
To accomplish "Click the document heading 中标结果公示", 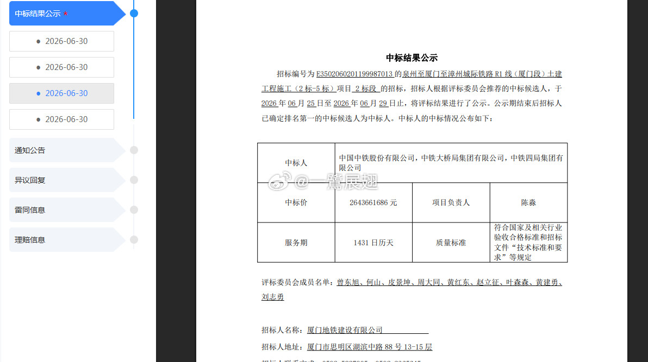I will pyautogui.click(x=412, y=58).
